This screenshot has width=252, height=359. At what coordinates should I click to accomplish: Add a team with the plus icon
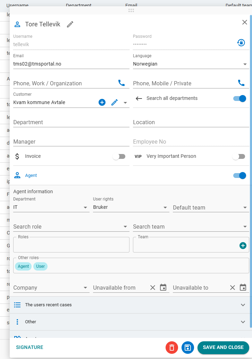point(243,246)
